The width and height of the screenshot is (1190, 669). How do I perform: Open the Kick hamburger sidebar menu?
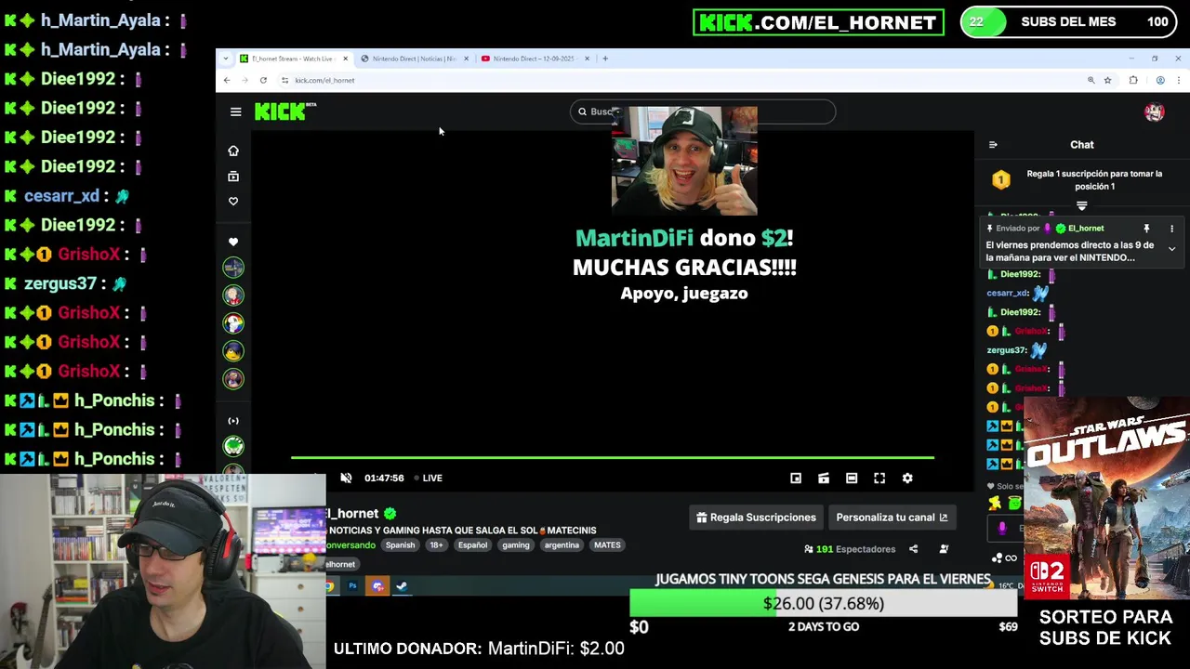click(235, 111)
